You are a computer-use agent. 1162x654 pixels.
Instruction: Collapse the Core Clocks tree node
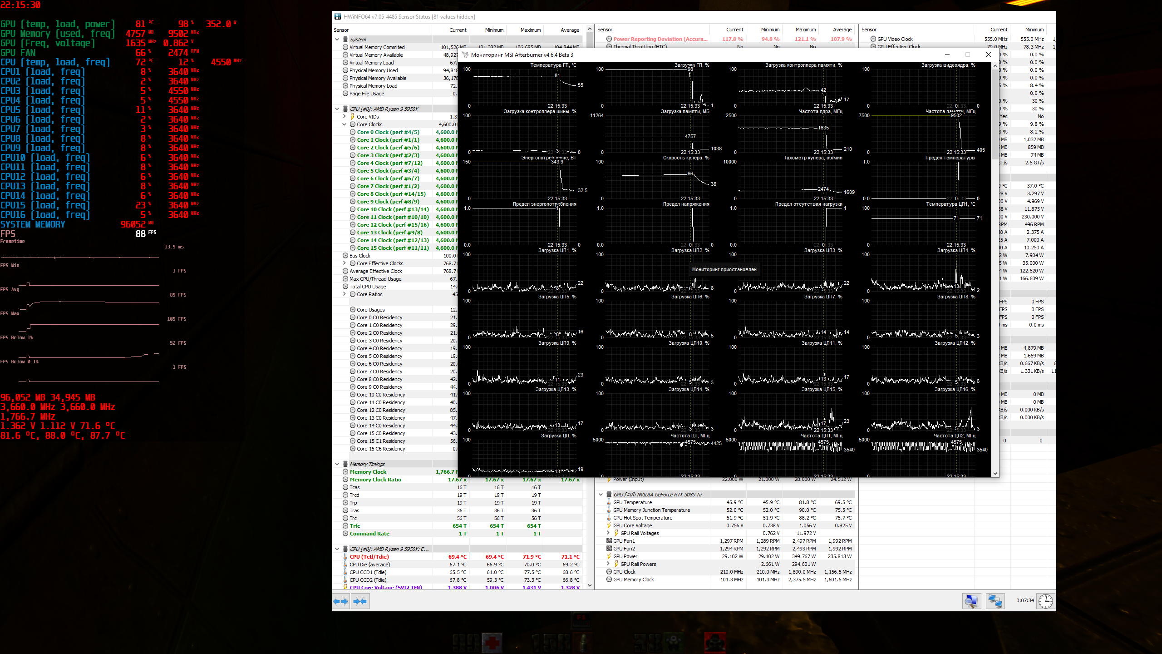pyautogui.click(x=345, y=124)
